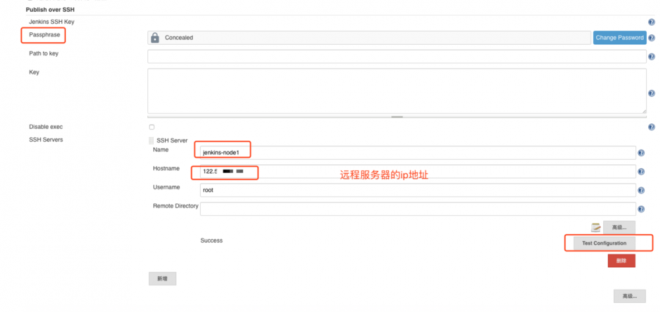Click the Username field showing root
The height and width of the screenshot is (312, 660).
[418, 190]
